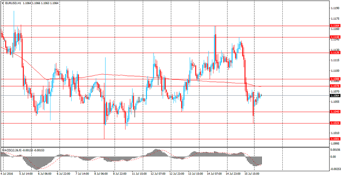Select the 1.1148 red price level label

[335, 37]
